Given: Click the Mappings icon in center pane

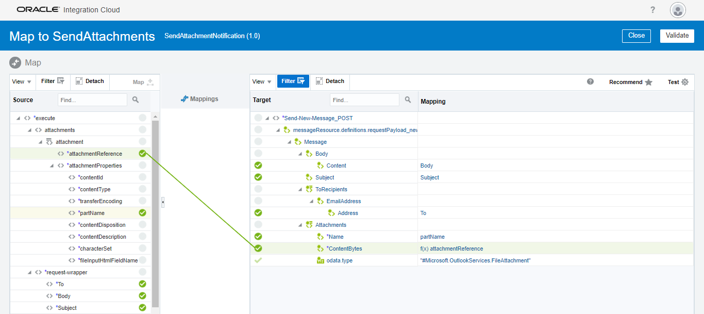Looking at the screenshot, I should click(x=185, y=99).
